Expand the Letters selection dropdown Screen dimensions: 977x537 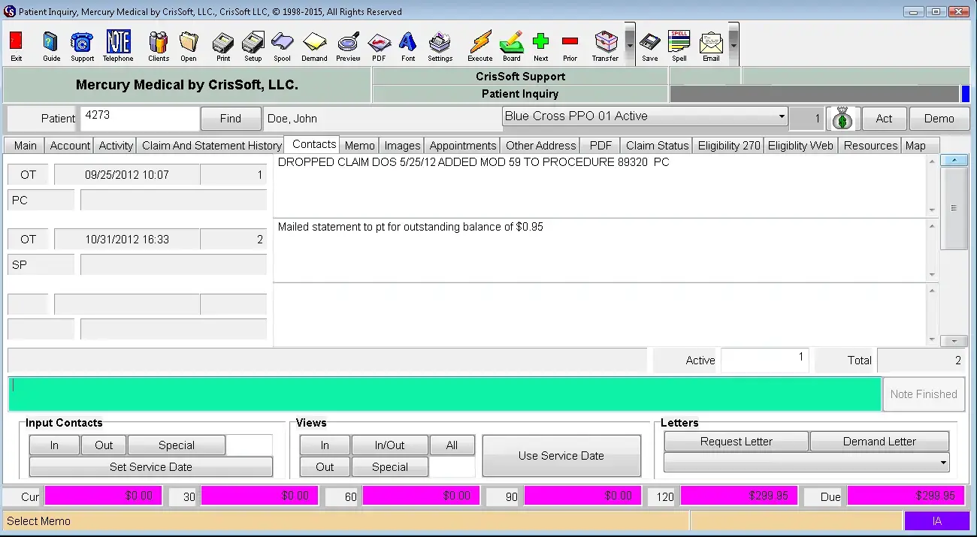click(x=943, y=462)
